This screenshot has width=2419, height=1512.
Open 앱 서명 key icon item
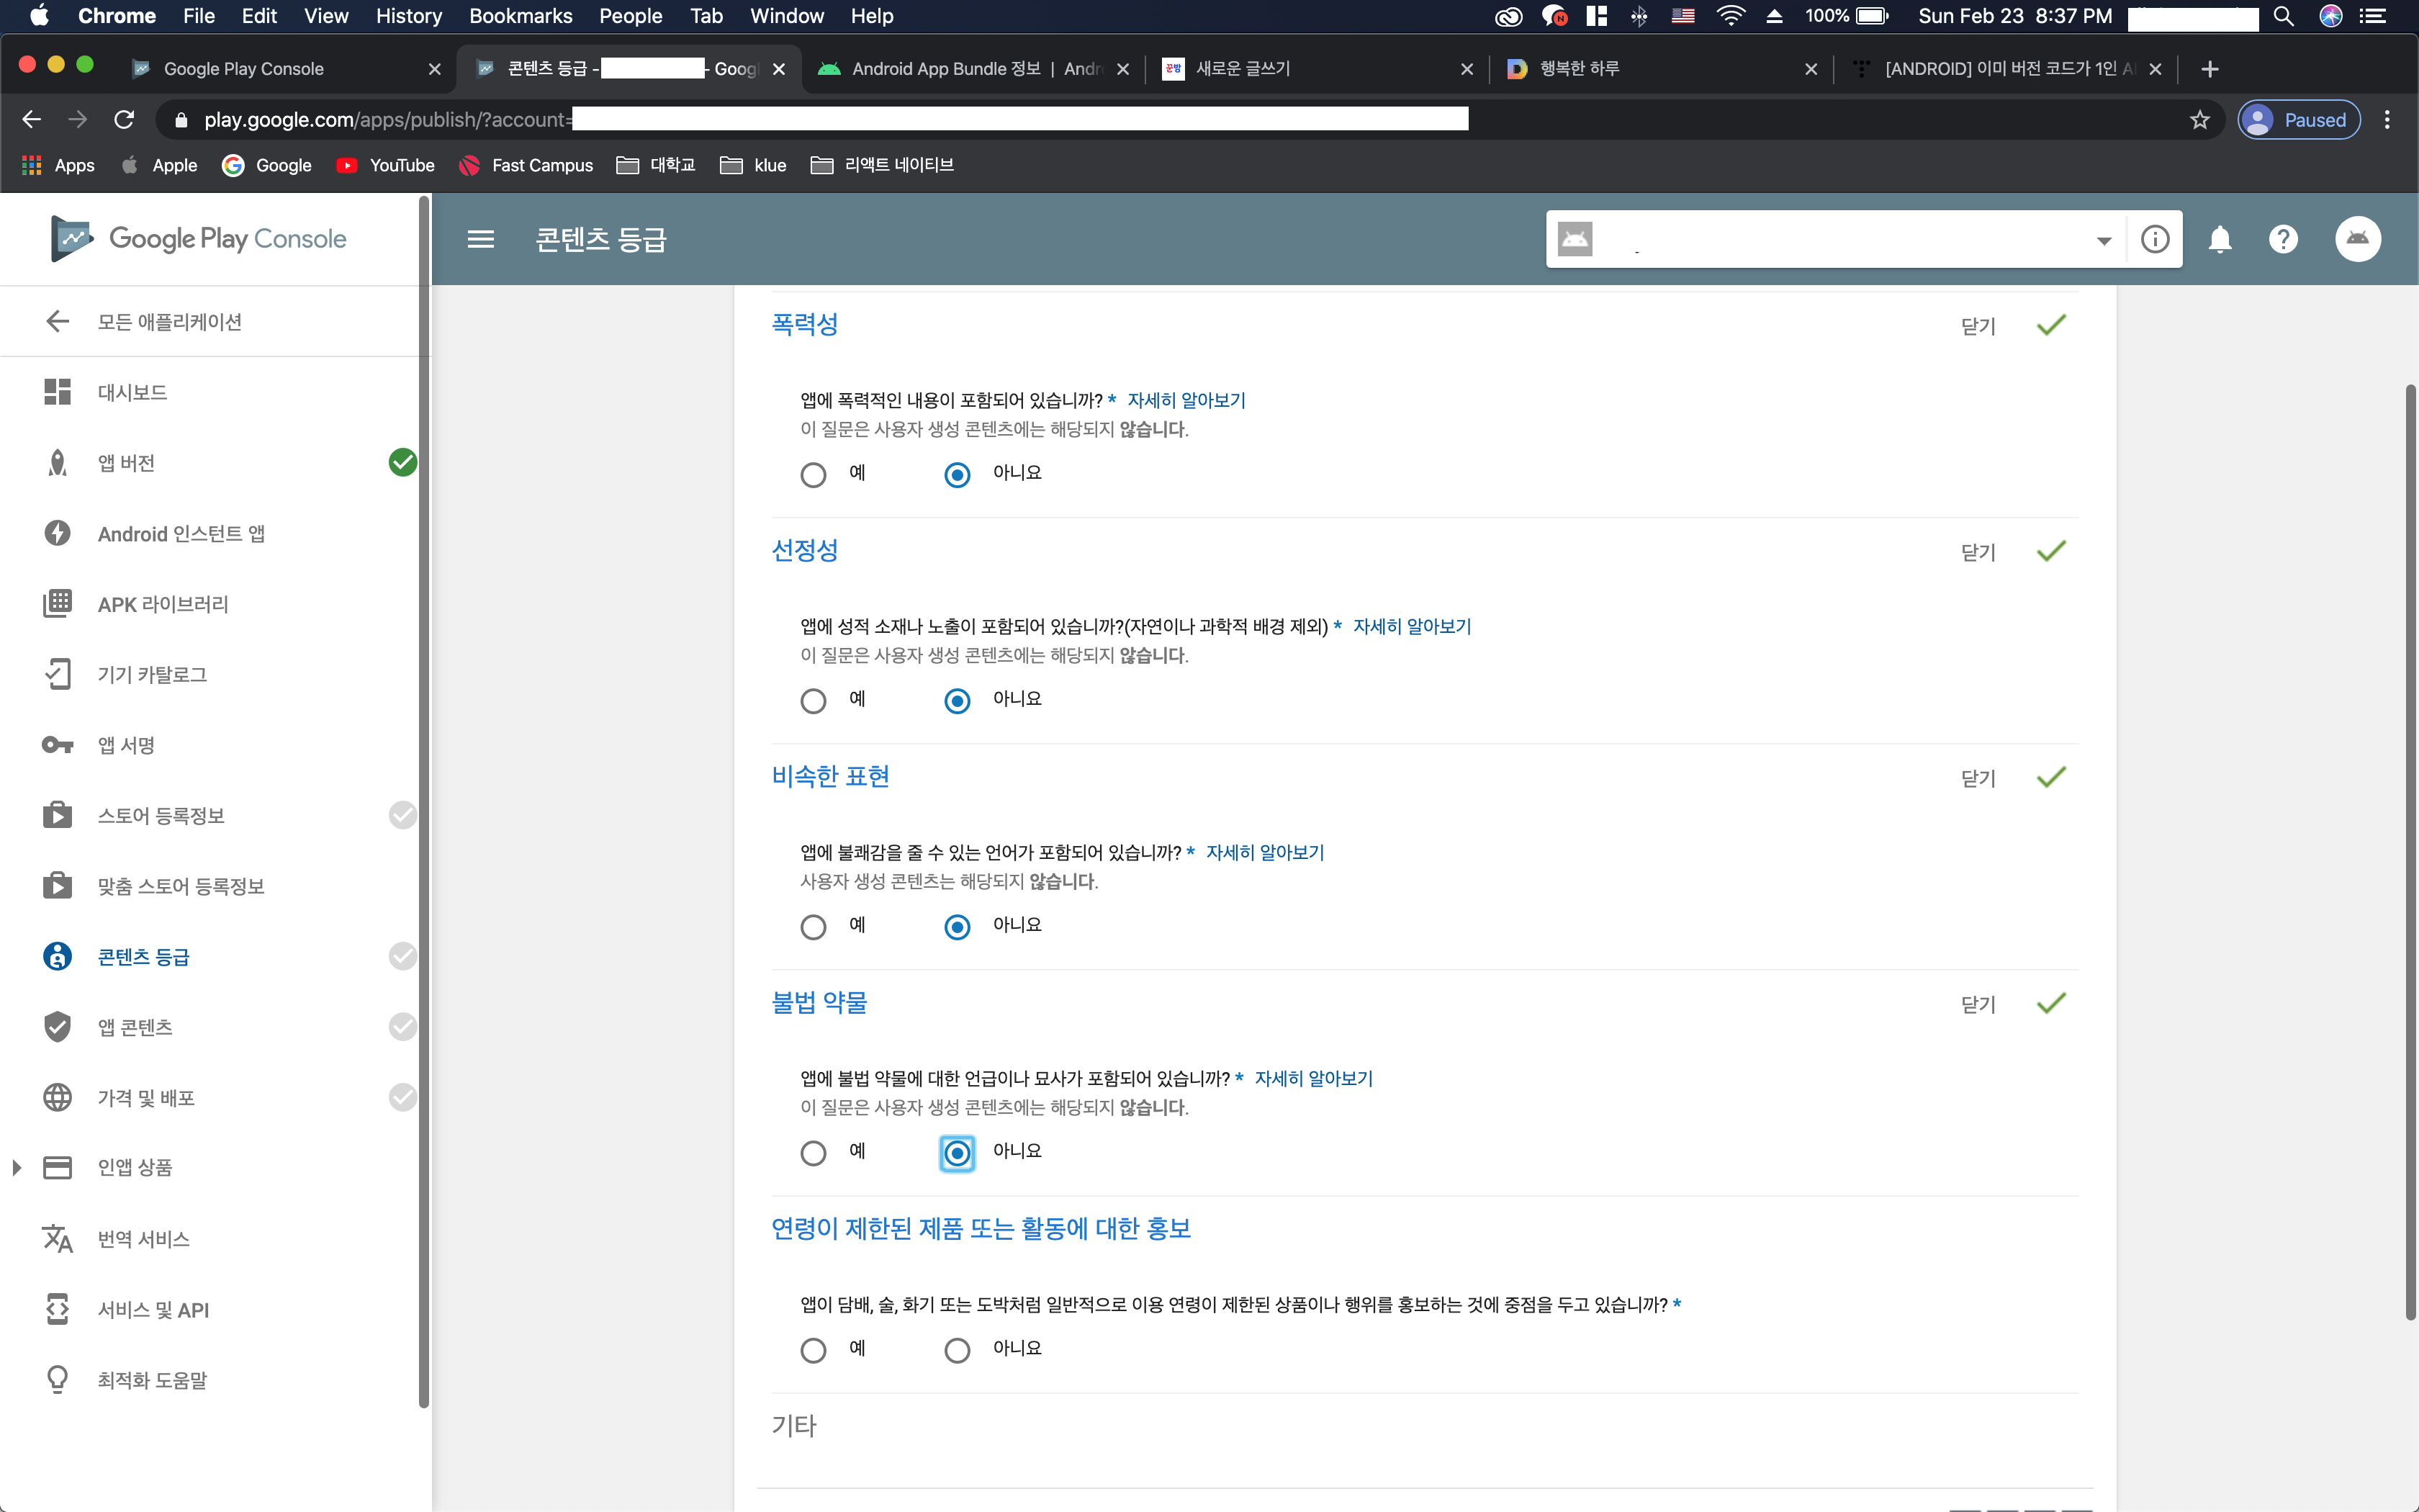(x=125, y=745)
